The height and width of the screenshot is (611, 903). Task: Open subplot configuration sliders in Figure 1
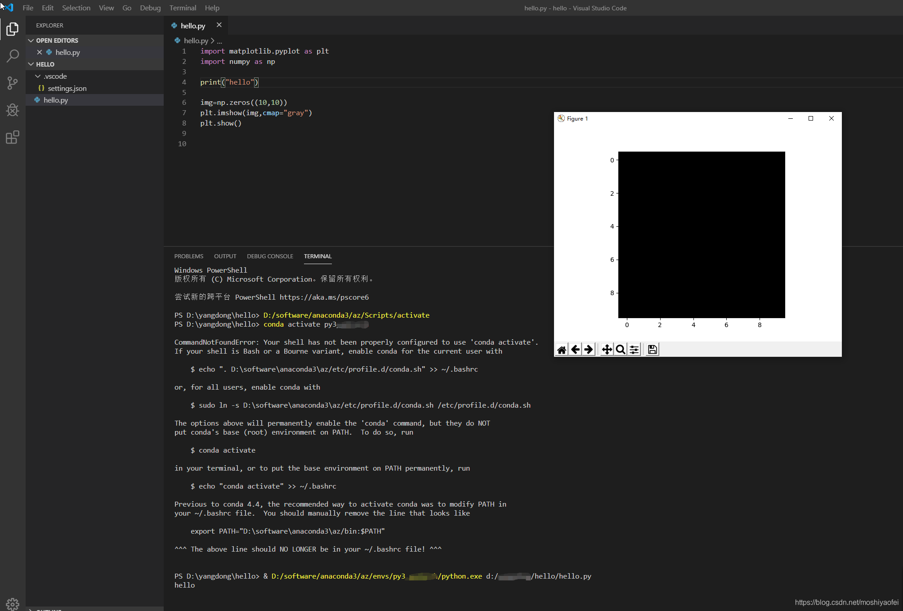(x=634, y=349)
